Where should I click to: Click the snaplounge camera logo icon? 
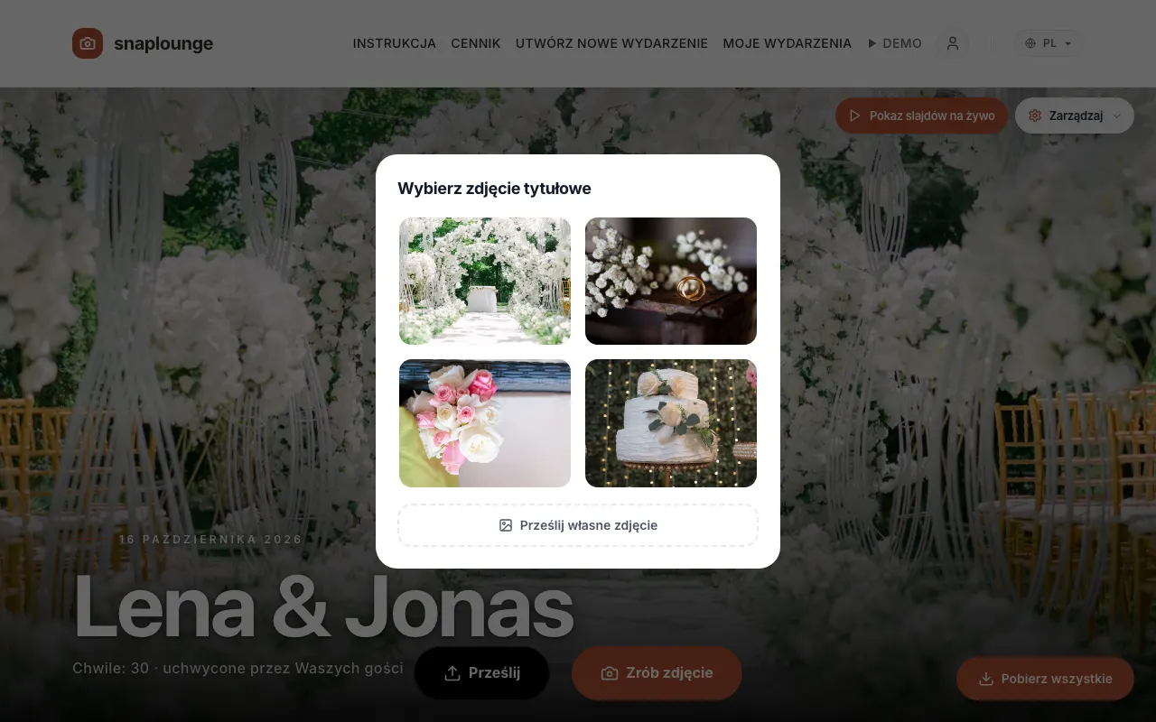88,43
